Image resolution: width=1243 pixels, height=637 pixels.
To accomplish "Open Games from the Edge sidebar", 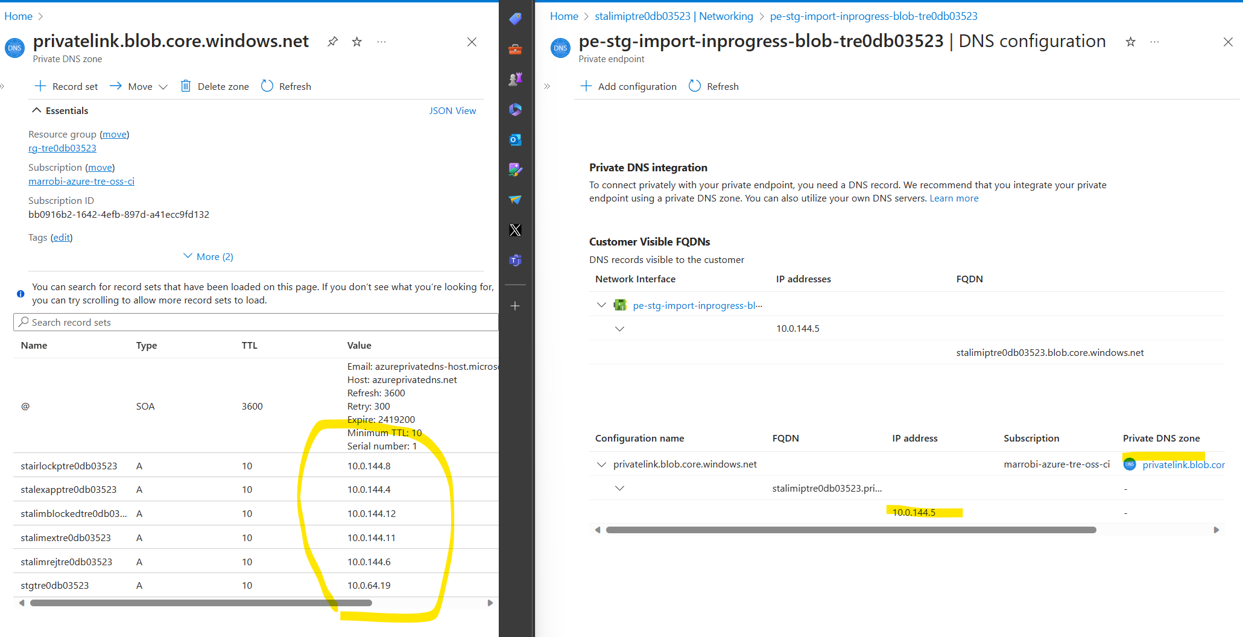I will (515, 78).
